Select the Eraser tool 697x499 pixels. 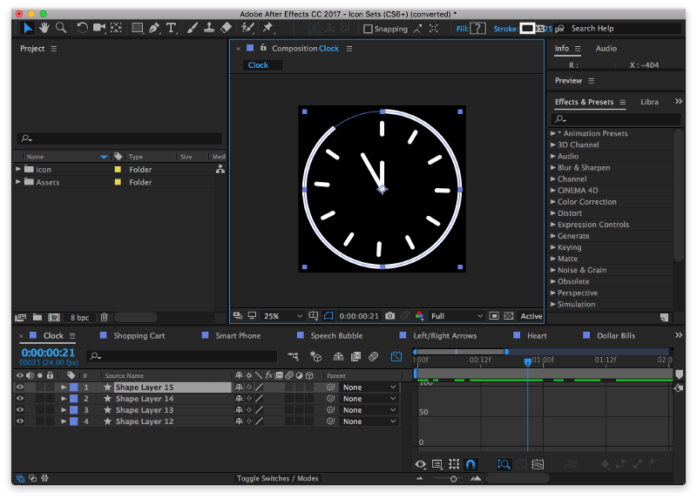pyautogui.click(x=226, y=28)
